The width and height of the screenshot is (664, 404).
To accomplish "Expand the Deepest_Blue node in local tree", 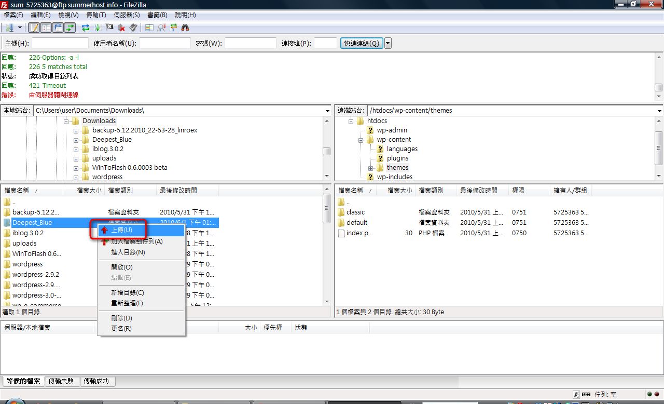I will click(x=76, y=140).
